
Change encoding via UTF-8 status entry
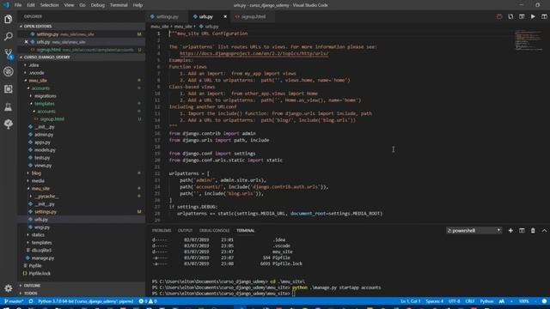[454, 301]
